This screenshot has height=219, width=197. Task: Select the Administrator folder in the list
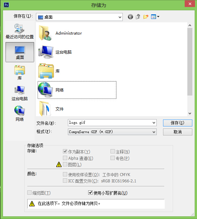tap(60, 33)
